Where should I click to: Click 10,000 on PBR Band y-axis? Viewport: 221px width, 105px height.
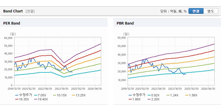point(122,80)
